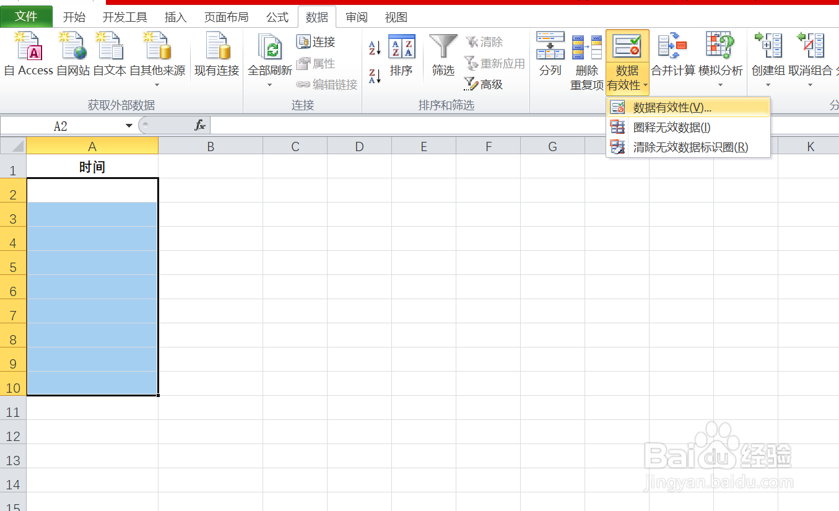Collapse the 数据有效性 dropdown arrow
The height and width of the screenshot is (511, 839).
[645, 85]
